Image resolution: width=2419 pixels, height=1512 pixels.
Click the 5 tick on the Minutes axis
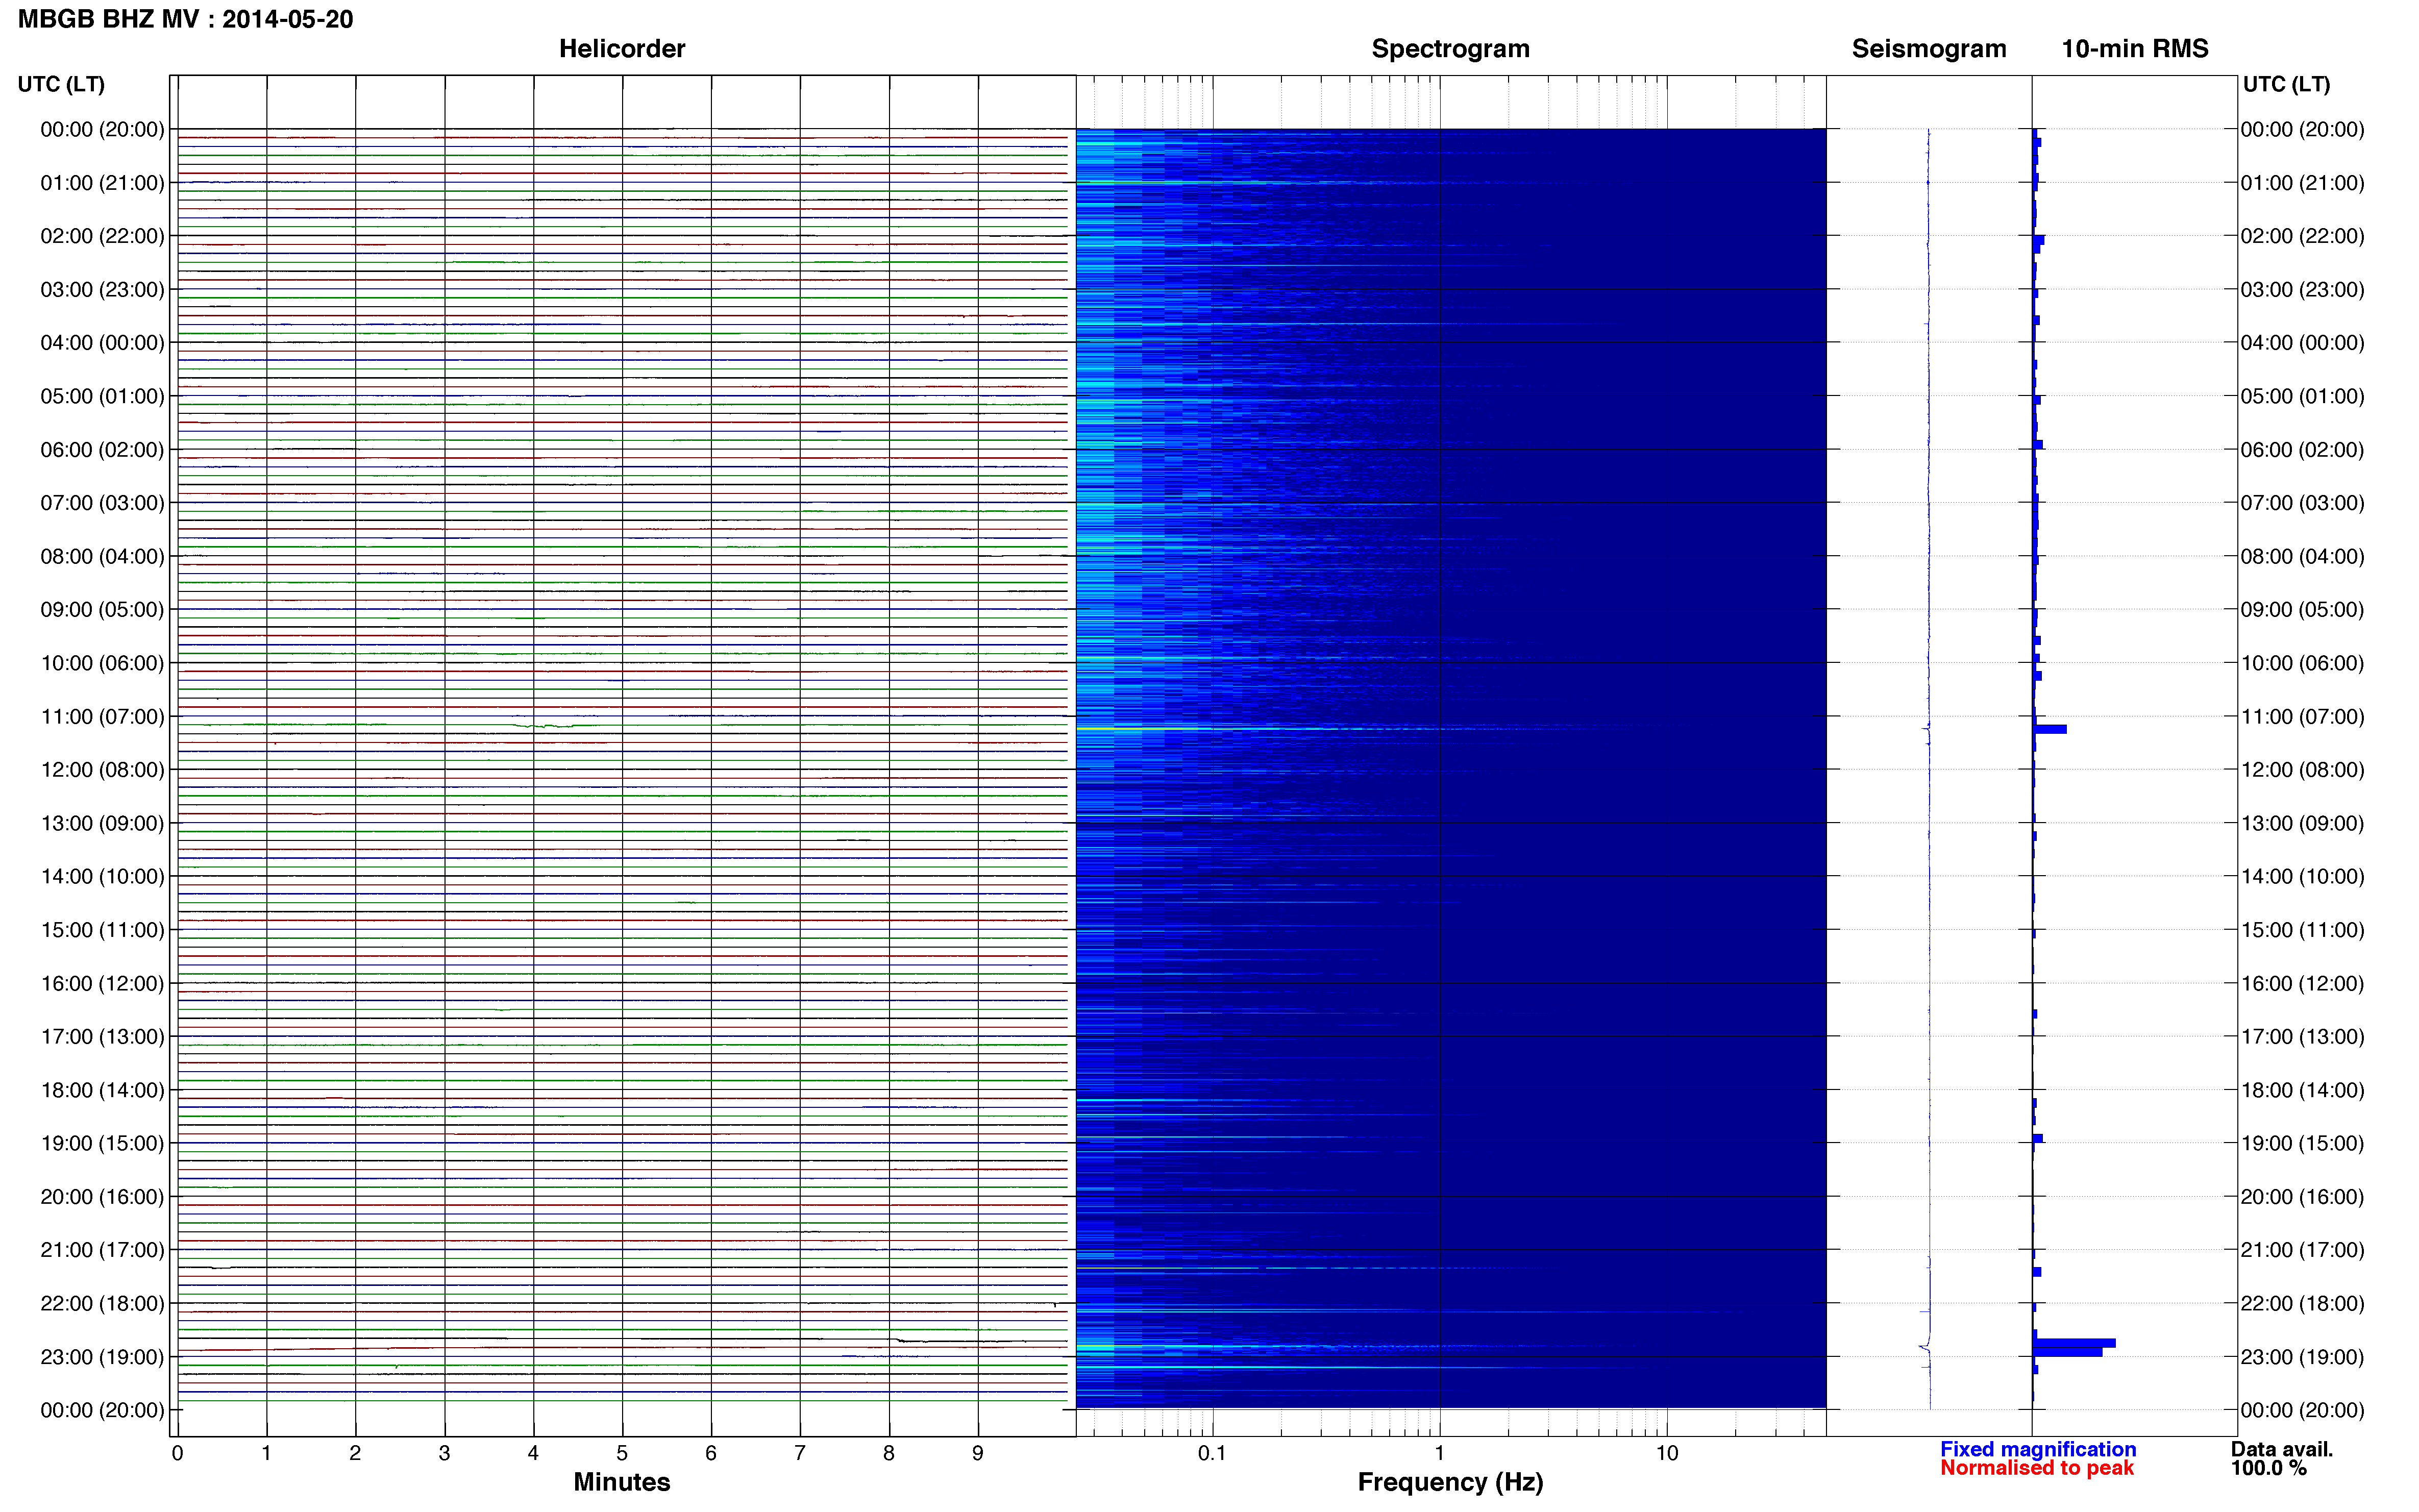pos(622,1453)
